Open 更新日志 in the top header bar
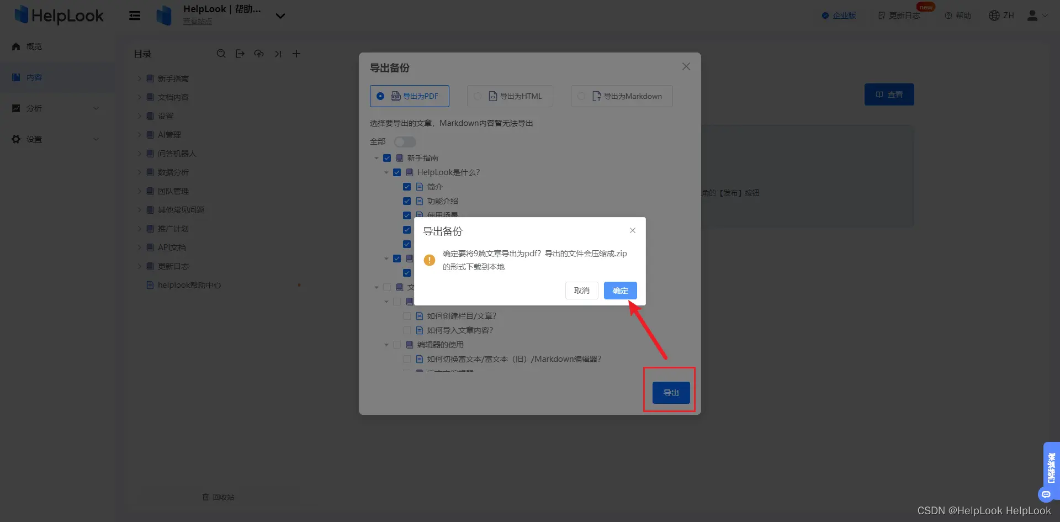This screenshot has width=1060, height=522. (x=899, y=15)
